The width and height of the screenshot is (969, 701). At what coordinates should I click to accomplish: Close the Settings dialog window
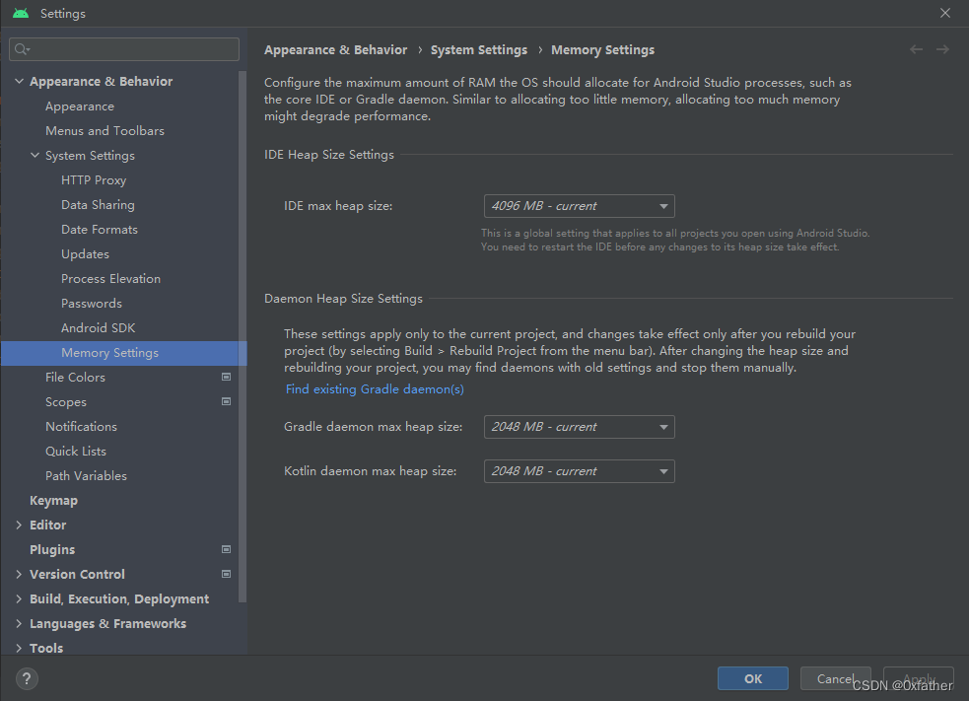pos(945,13)
